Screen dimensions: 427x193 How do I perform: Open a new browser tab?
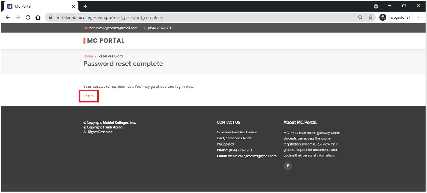85,6
